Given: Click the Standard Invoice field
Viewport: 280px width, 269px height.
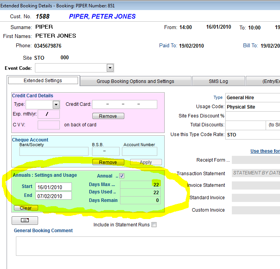Looking at the screenshot, I should (x=256, y=198).
